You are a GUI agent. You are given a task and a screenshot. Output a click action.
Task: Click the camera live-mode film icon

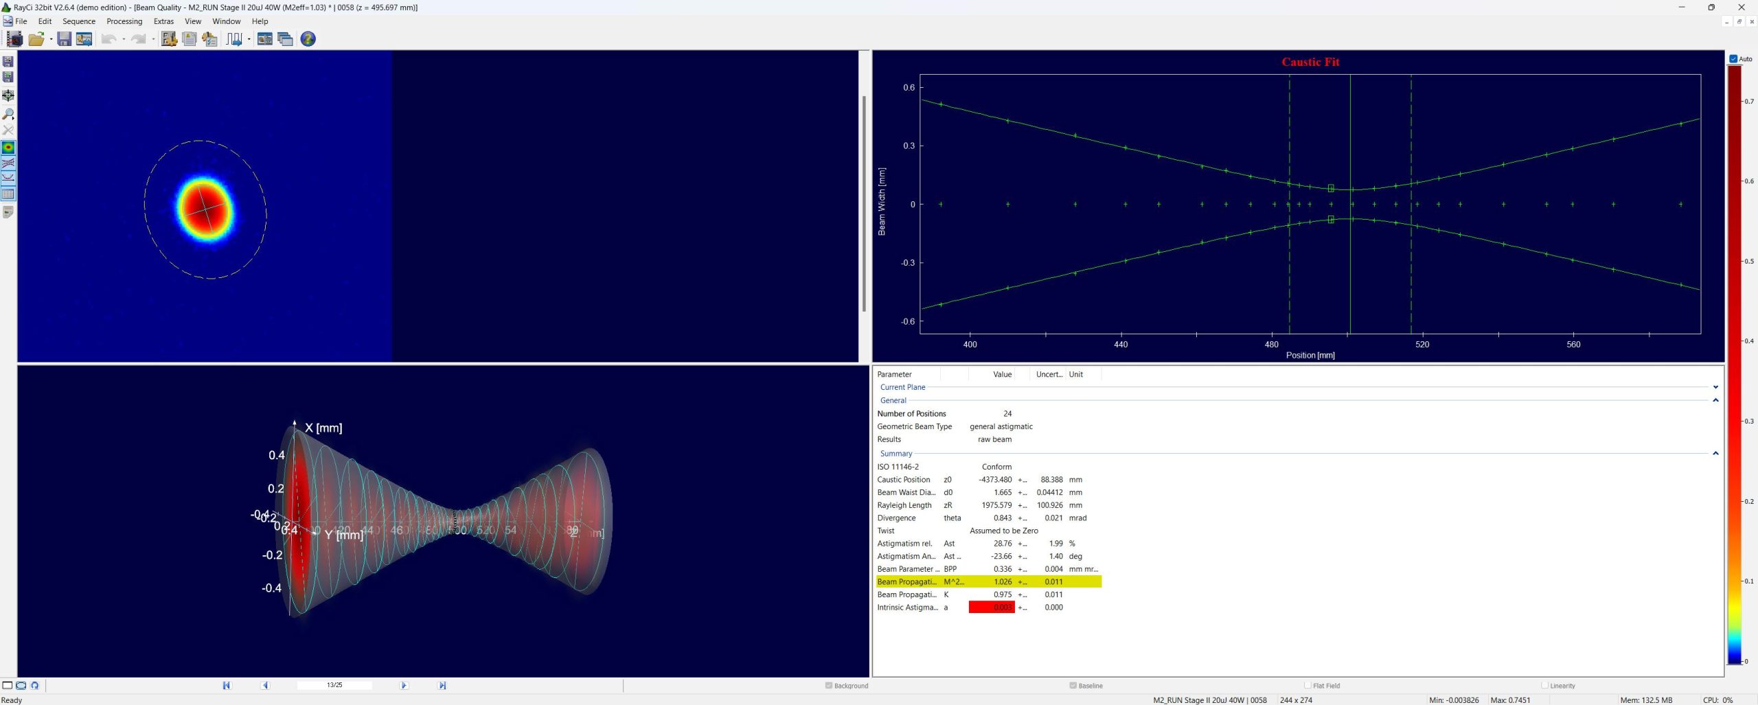[14, 39]
